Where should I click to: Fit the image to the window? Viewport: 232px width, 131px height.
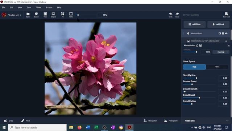coord(63,15)
